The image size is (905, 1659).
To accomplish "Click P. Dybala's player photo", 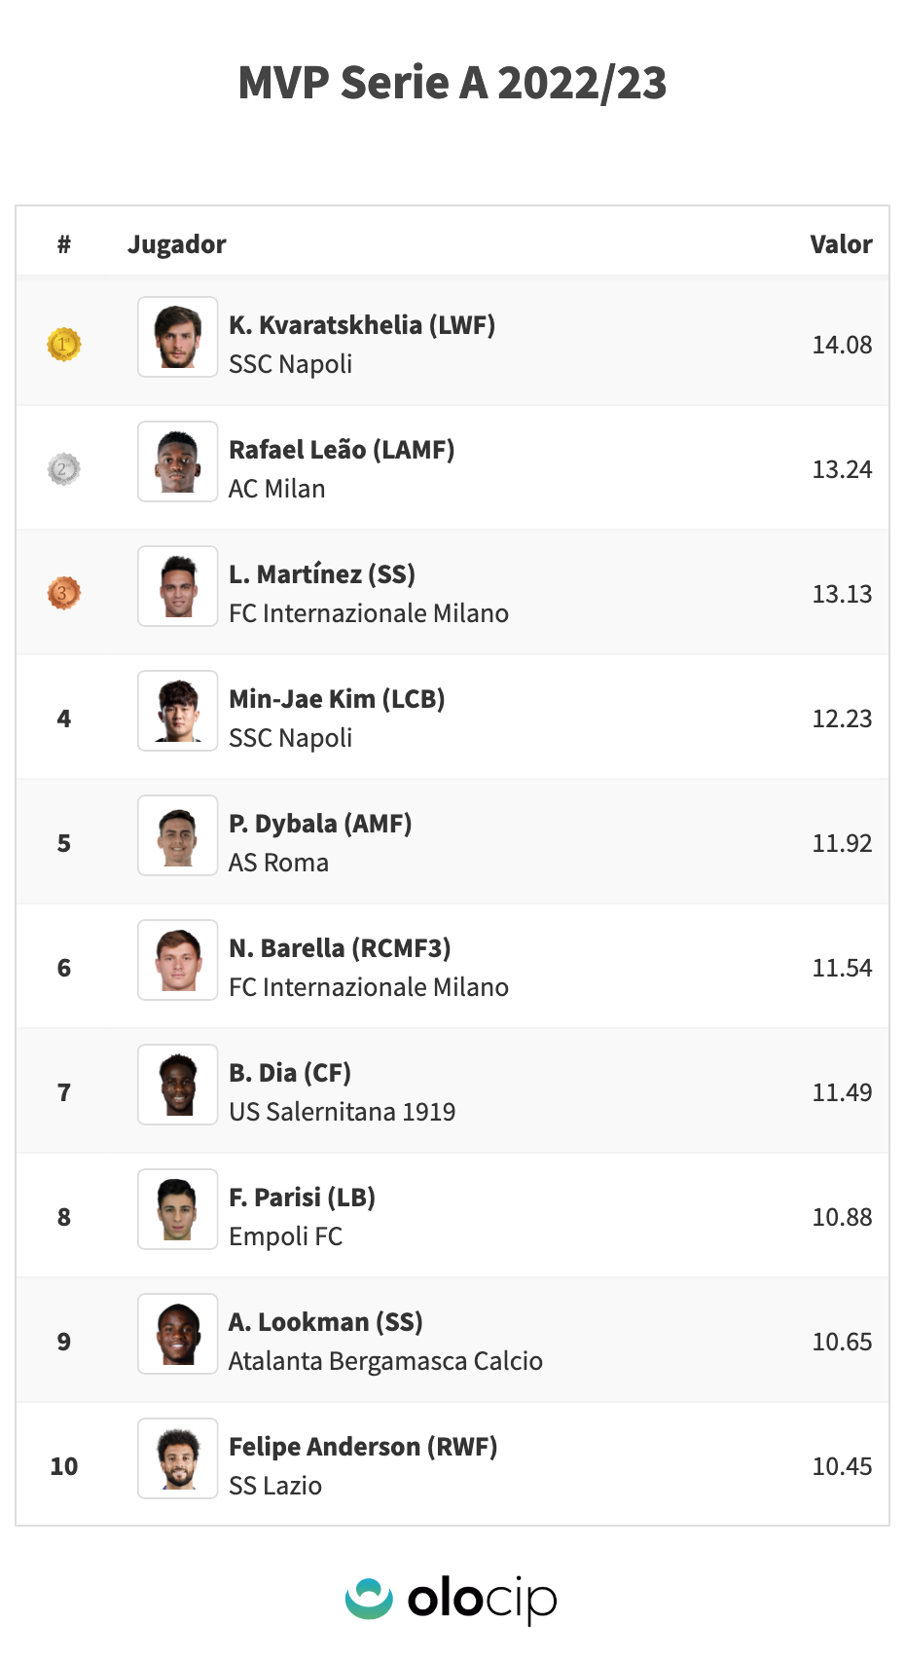I will [x=177, y=835].
